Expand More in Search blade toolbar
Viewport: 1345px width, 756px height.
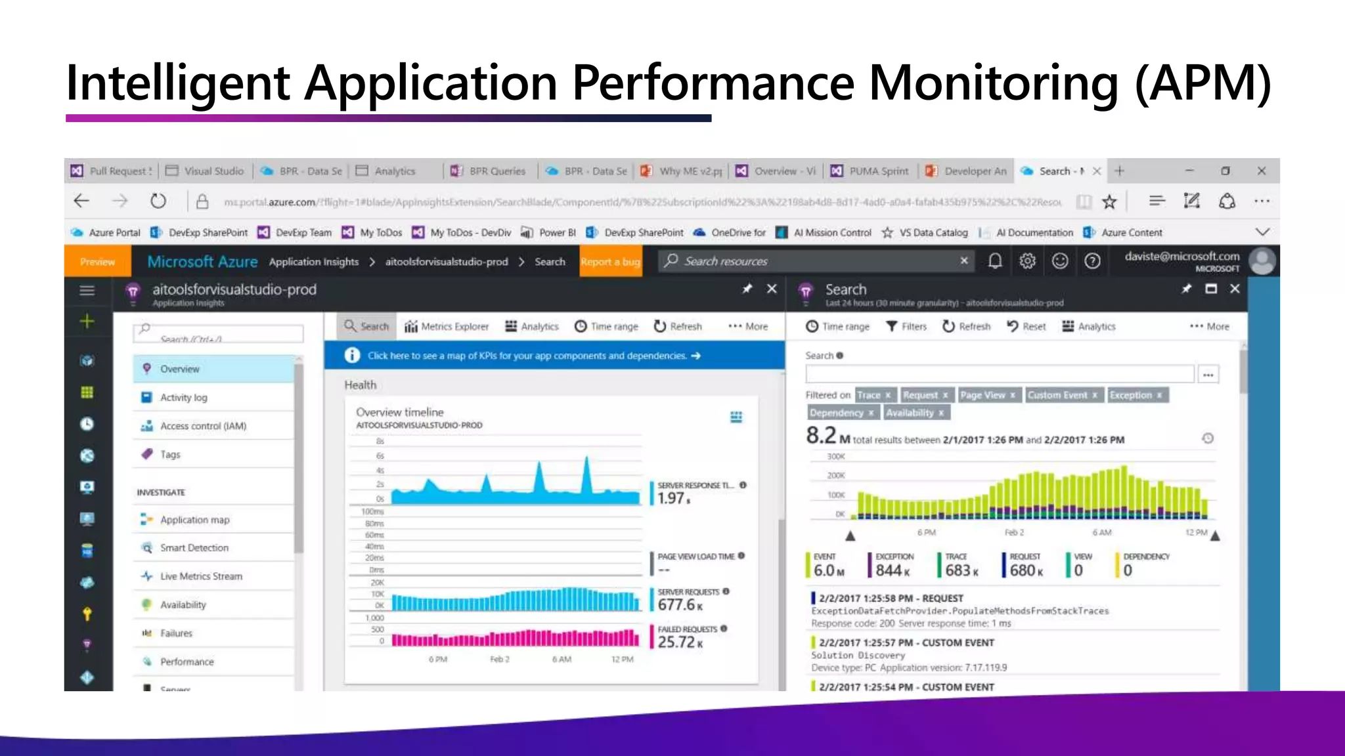click(x=1209, y=326)
